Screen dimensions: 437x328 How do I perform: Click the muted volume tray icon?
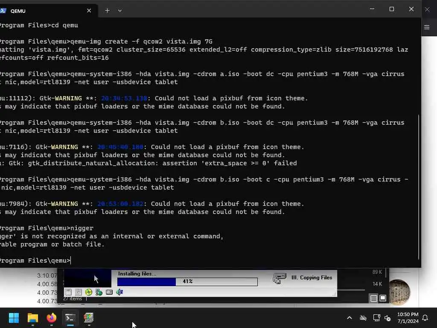tap(387, 318)
